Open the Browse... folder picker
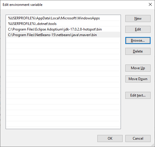This screenshot has height=147, width=155. tap(138, 40)
